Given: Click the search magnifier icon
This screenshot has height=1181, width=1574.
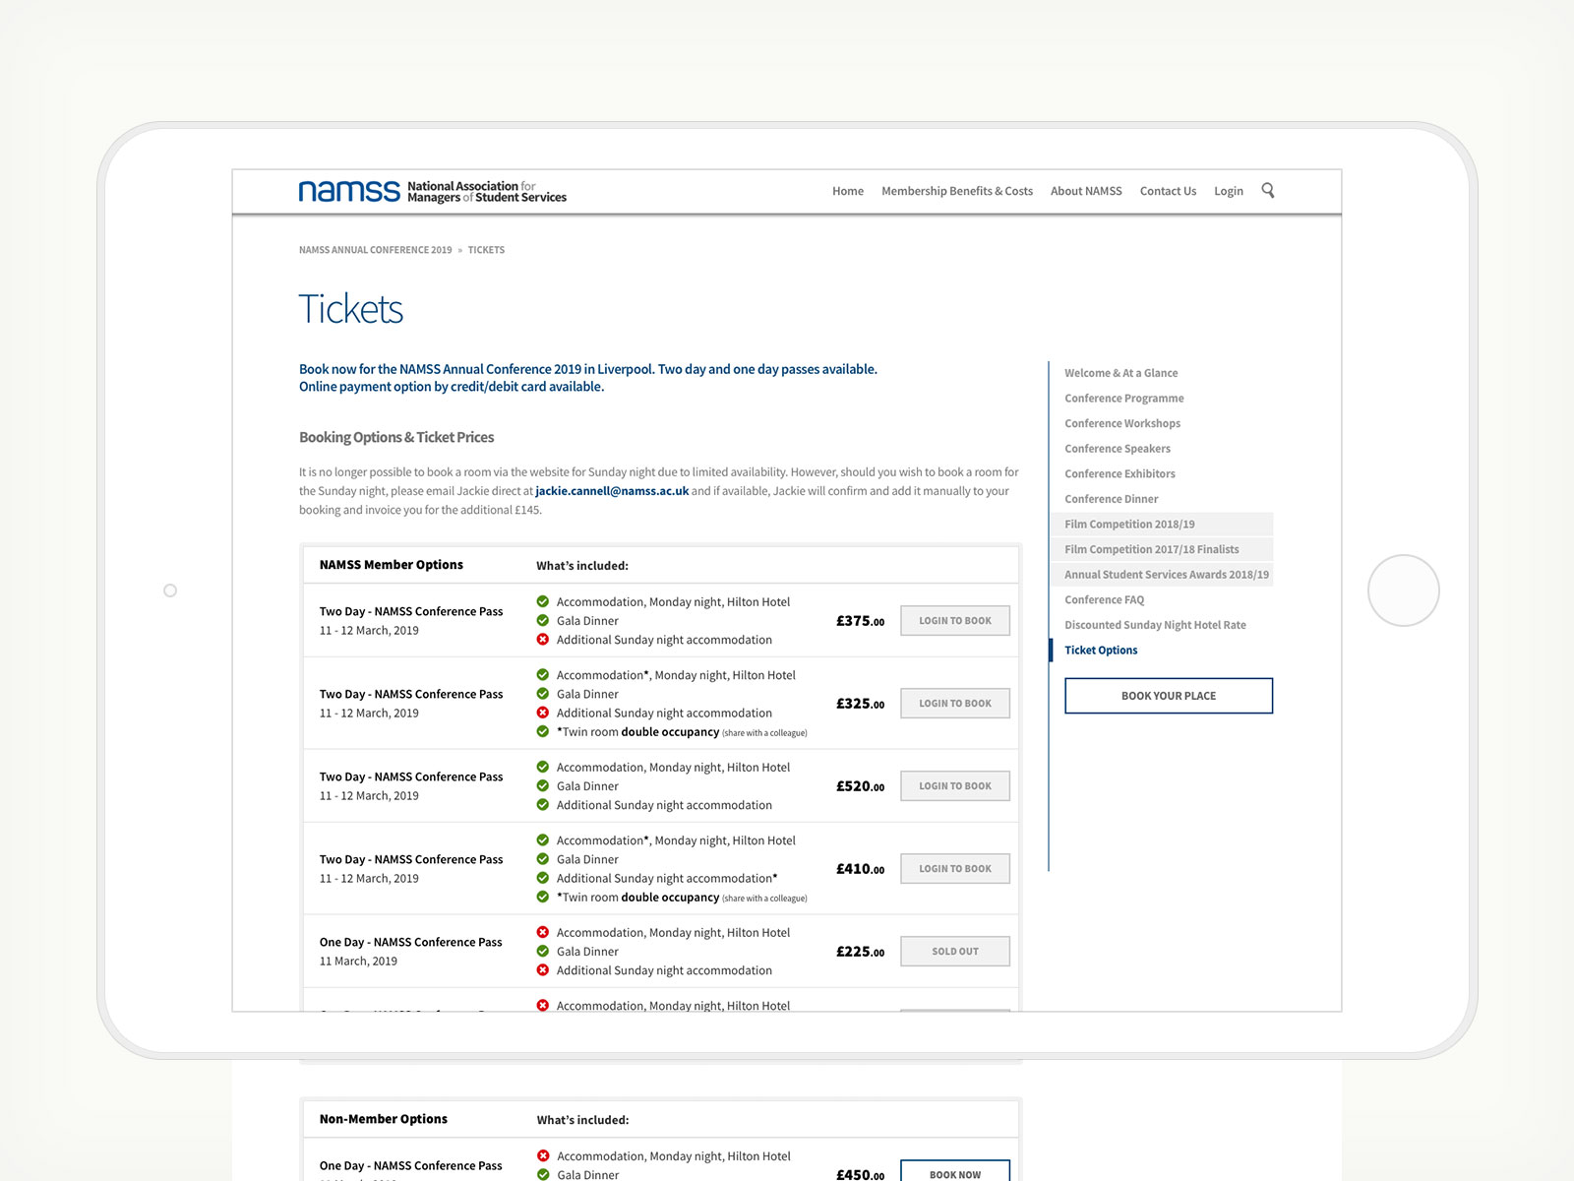Looking at the screenshot, I should [1267, 190].
